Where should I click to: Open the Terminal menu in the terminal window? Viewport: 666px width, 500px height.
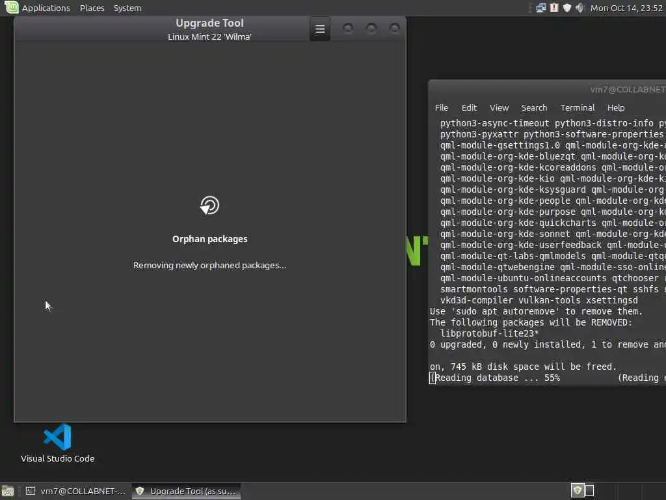tap(578, 107)
